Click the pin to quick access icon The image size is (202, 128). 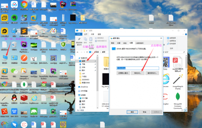pos(79,39)
